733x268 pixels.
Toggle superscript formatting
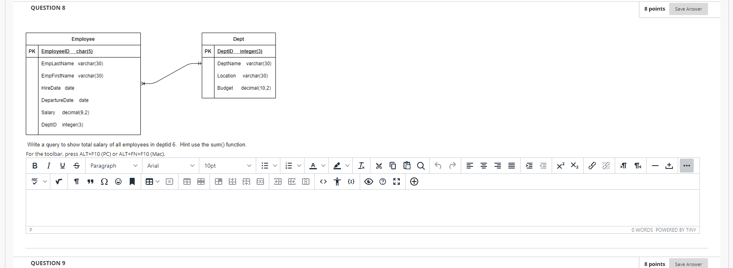[x=561, y=166]
